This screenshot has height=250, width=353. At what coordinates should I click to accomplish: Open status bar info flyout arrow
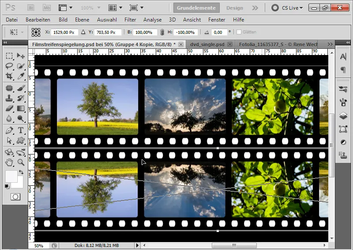[137, 245]
